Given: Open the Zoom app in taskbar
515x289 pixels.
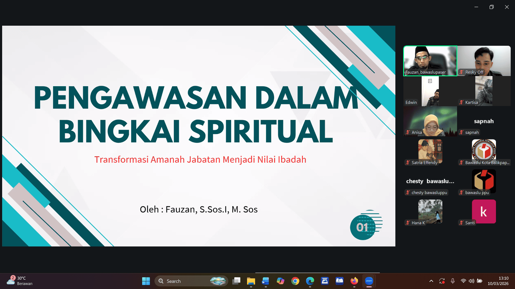Looking at the screenshot, I should (369, 281).
